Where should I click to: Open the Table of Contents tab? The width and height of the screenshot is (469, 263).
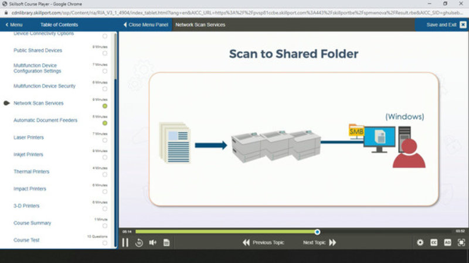click(x=59, y=25)
